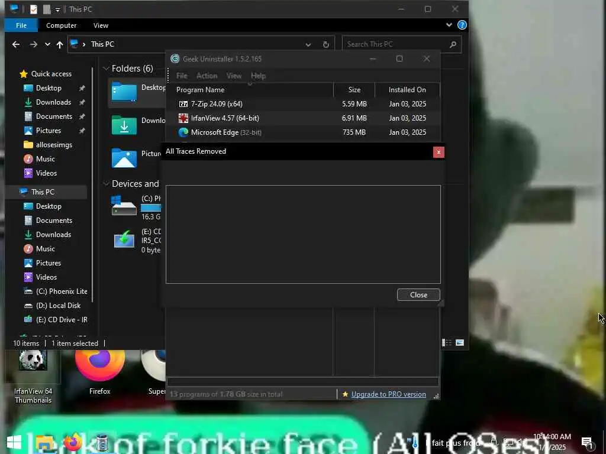Image resolution: width=606 pixels, height=454 pixels.
Task: Expand the ribbon with chevron
Action: tap(449, 25)
